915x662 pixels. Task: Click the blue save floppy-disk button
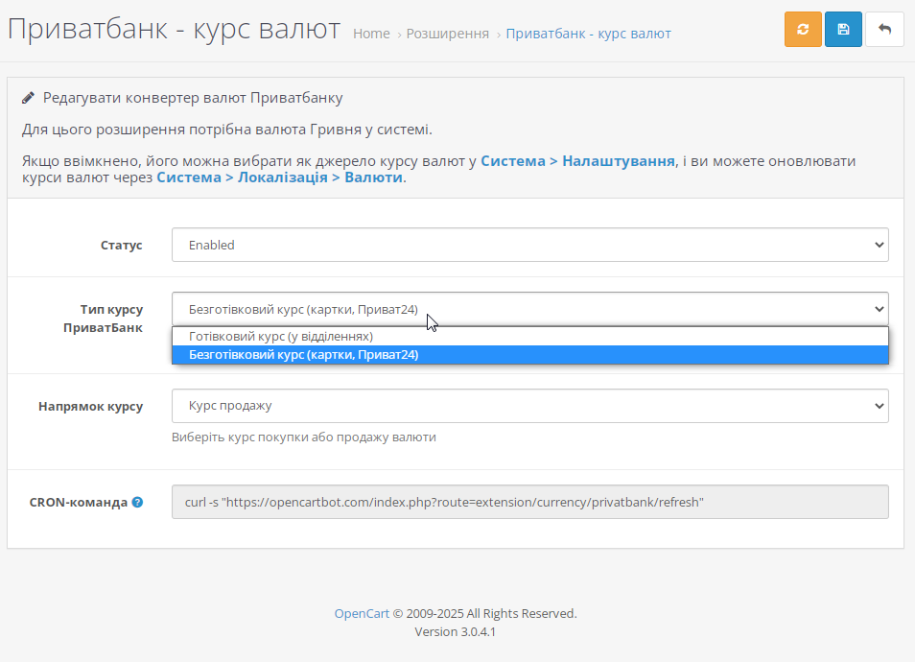click(x=843, y=29)
